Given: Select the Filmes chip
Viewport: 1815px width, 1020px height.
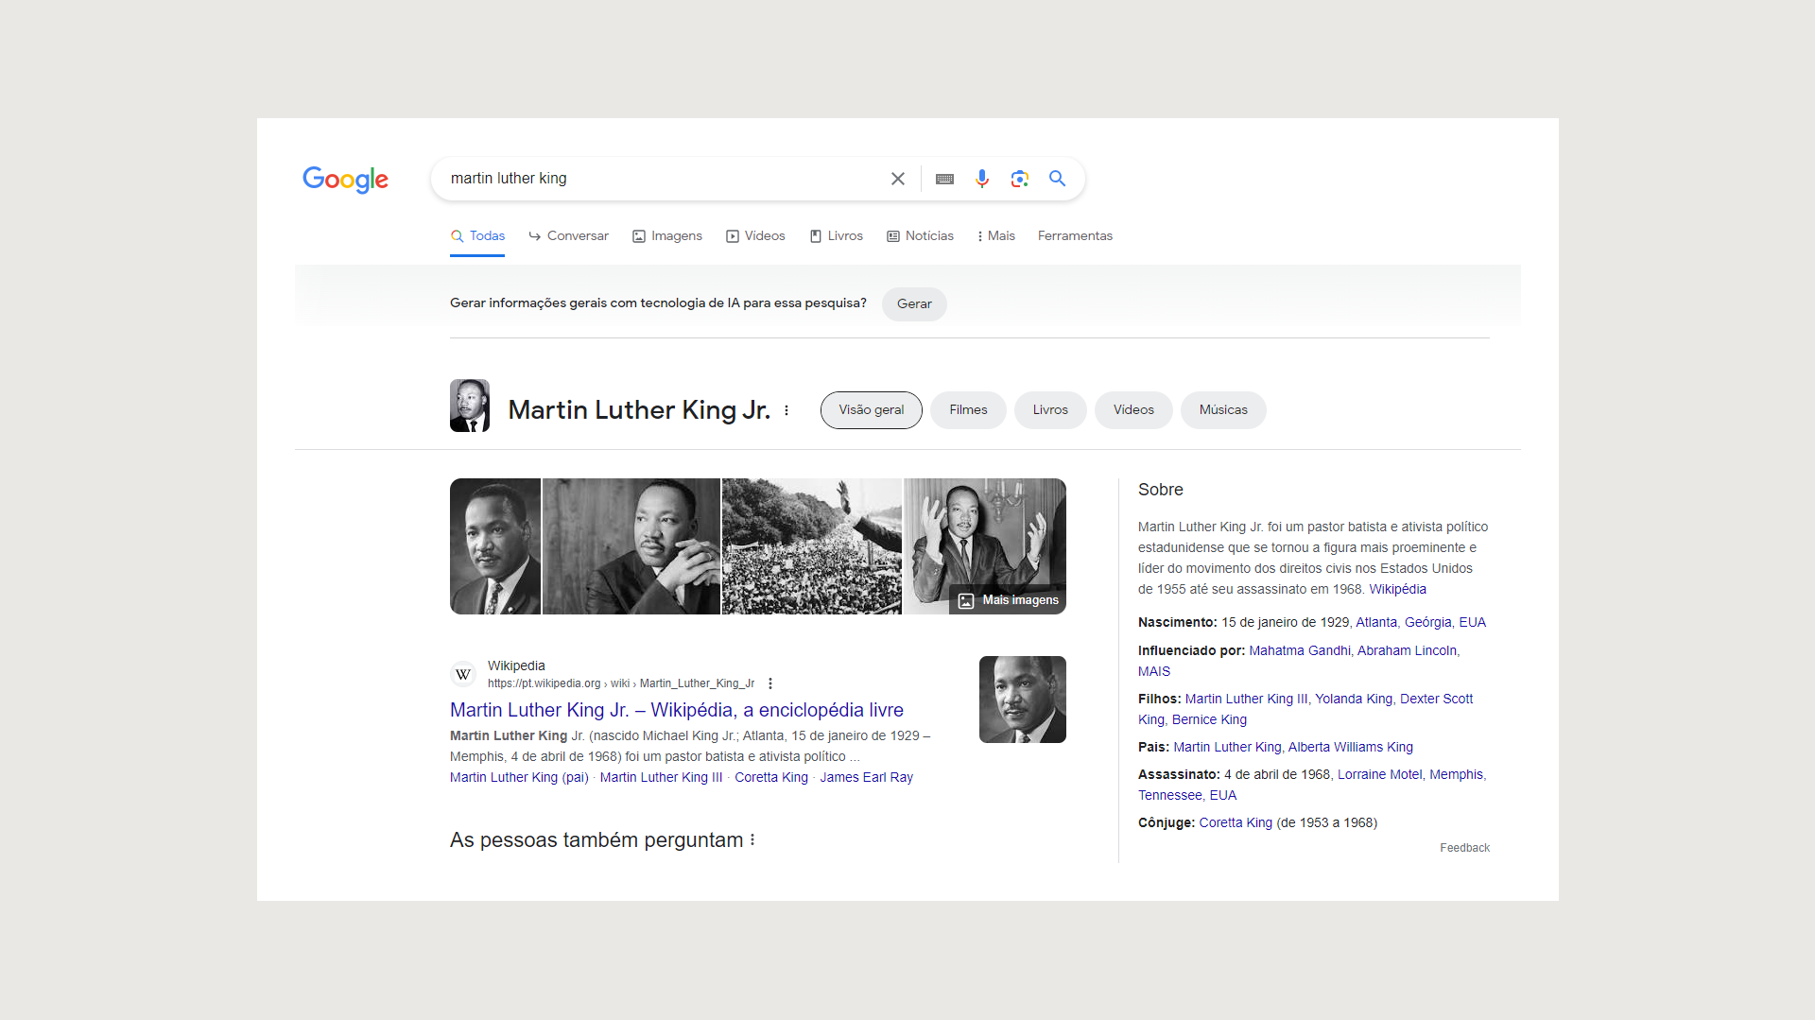Looking at the screenshot, I should coord(968,410).
